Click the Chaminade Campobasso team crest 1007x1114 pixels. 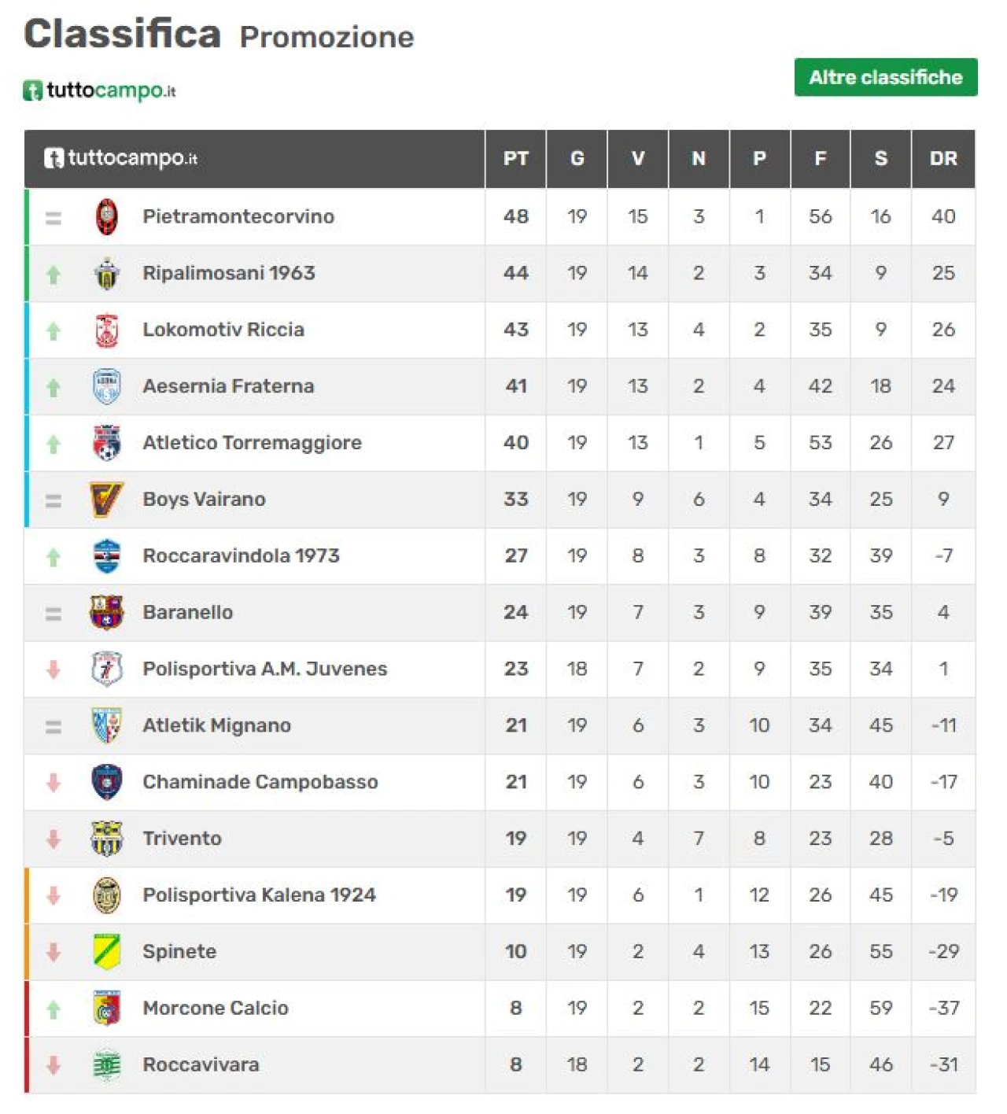pos(107,782)
